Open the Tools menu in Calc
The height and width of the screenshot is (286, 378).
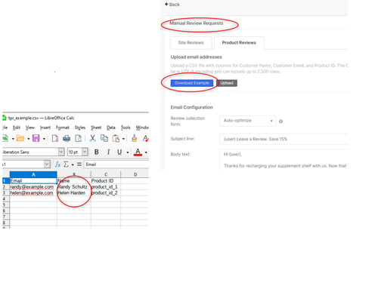coord(125,128)
